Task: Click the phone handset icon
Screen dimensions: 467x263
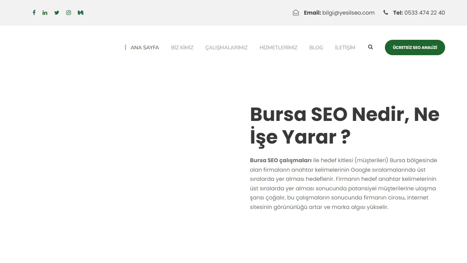Action: point(386,12)
